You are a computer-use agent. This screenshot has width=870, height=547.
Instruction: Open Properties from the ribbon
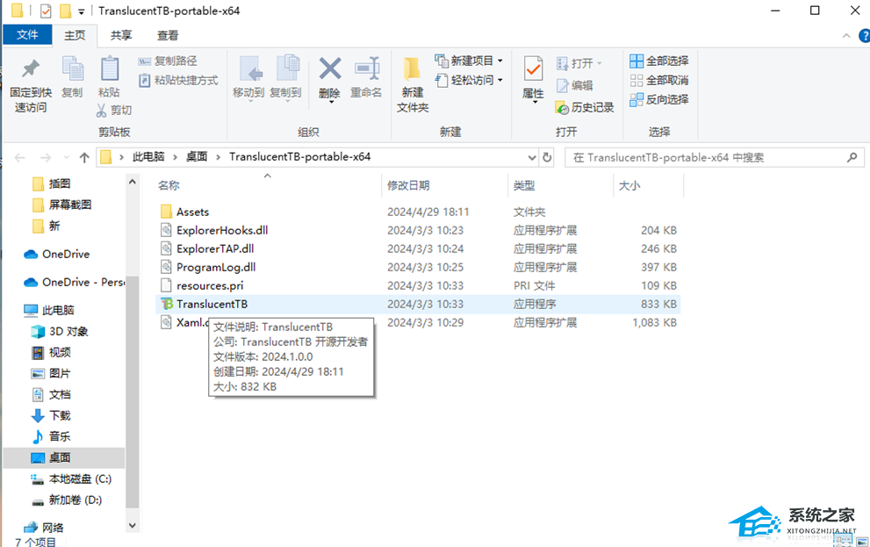point(533,79)
